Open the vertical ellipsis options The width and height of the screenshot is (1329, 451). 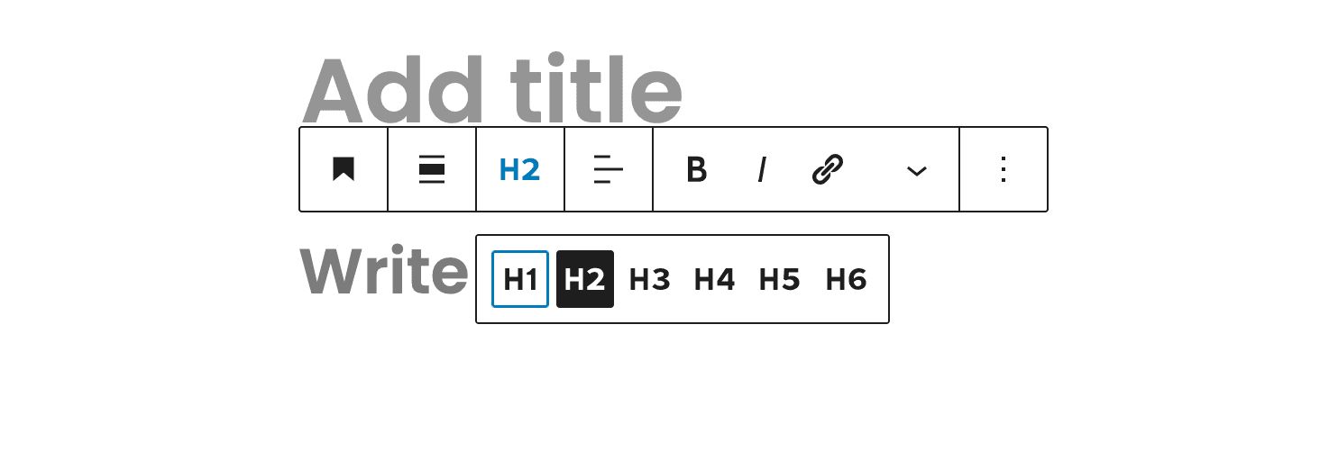pos(1004,169)
